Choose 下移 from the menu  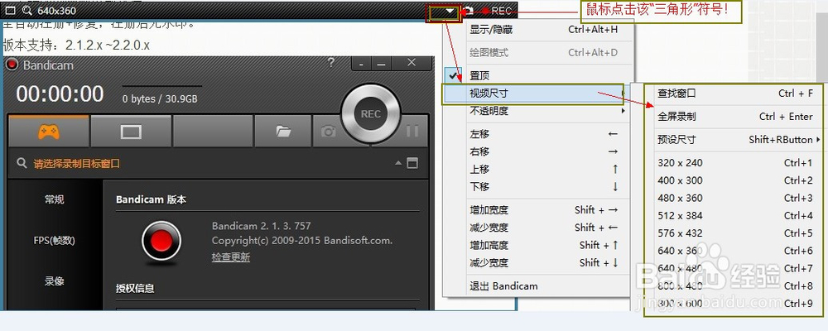(x=537, y=186)
